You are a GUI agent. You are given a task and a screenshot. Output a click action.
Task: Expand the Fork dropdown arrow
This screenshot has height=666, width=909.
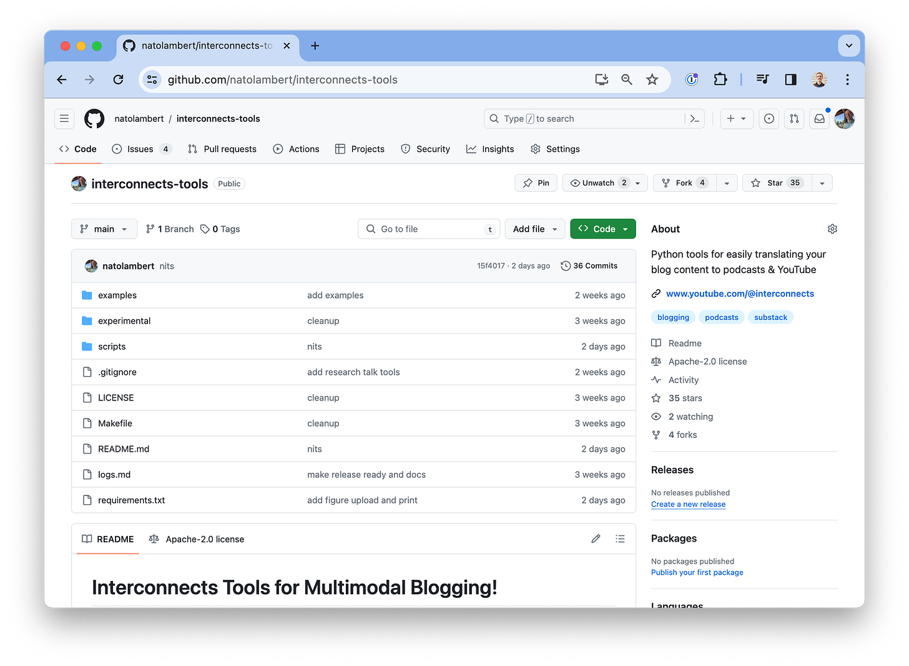click(x=727, y=183)
